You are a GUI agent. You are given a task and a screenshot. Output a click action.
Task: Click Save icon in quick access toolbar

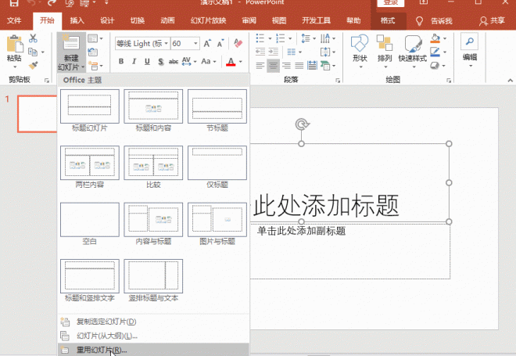click(13, 3)
